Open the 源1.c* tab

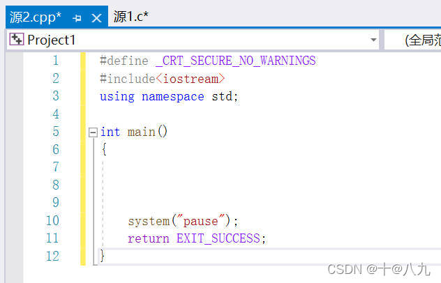130,17
